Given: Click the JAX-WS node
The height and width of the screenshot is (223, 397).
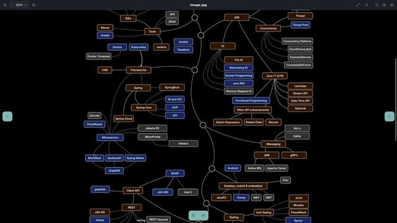Looking at the screenshot, I should coord(163,192).
